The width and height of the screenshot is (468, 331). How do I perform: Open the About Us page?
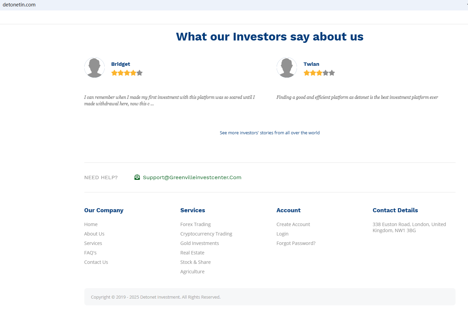point(94,234)
